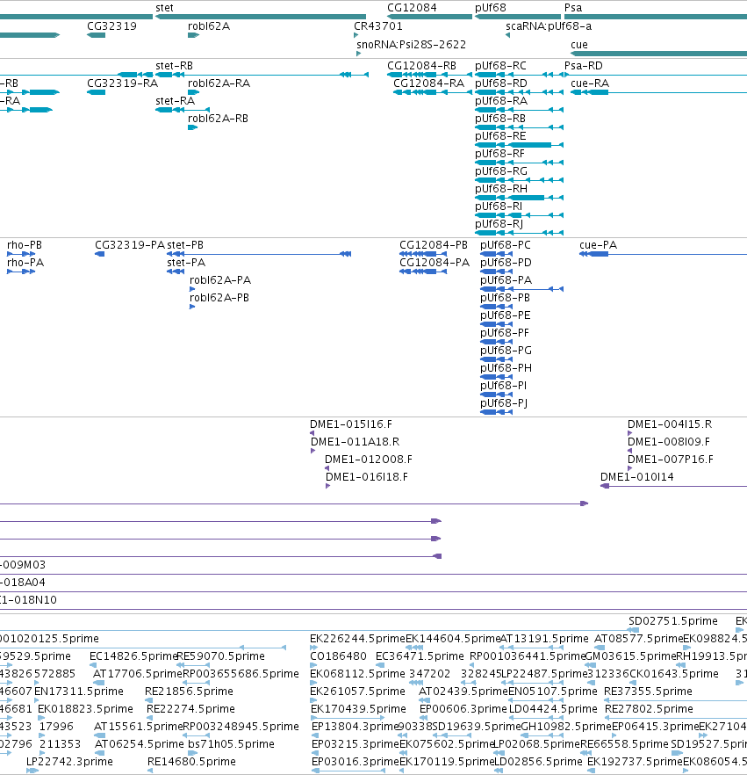Select pUf68-PA protein label

(x=506, y=280)
